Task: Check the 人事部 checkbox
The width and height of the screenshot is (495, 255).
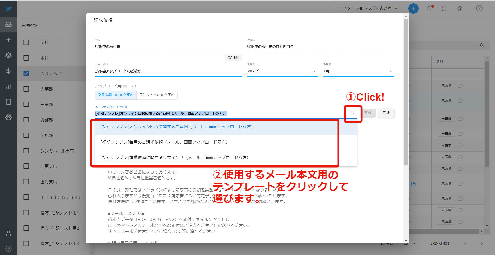Action: click(x=26, y=89)
